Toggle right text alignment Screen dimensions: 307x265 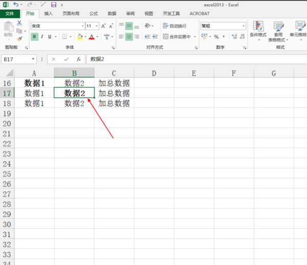pos(137,37)
